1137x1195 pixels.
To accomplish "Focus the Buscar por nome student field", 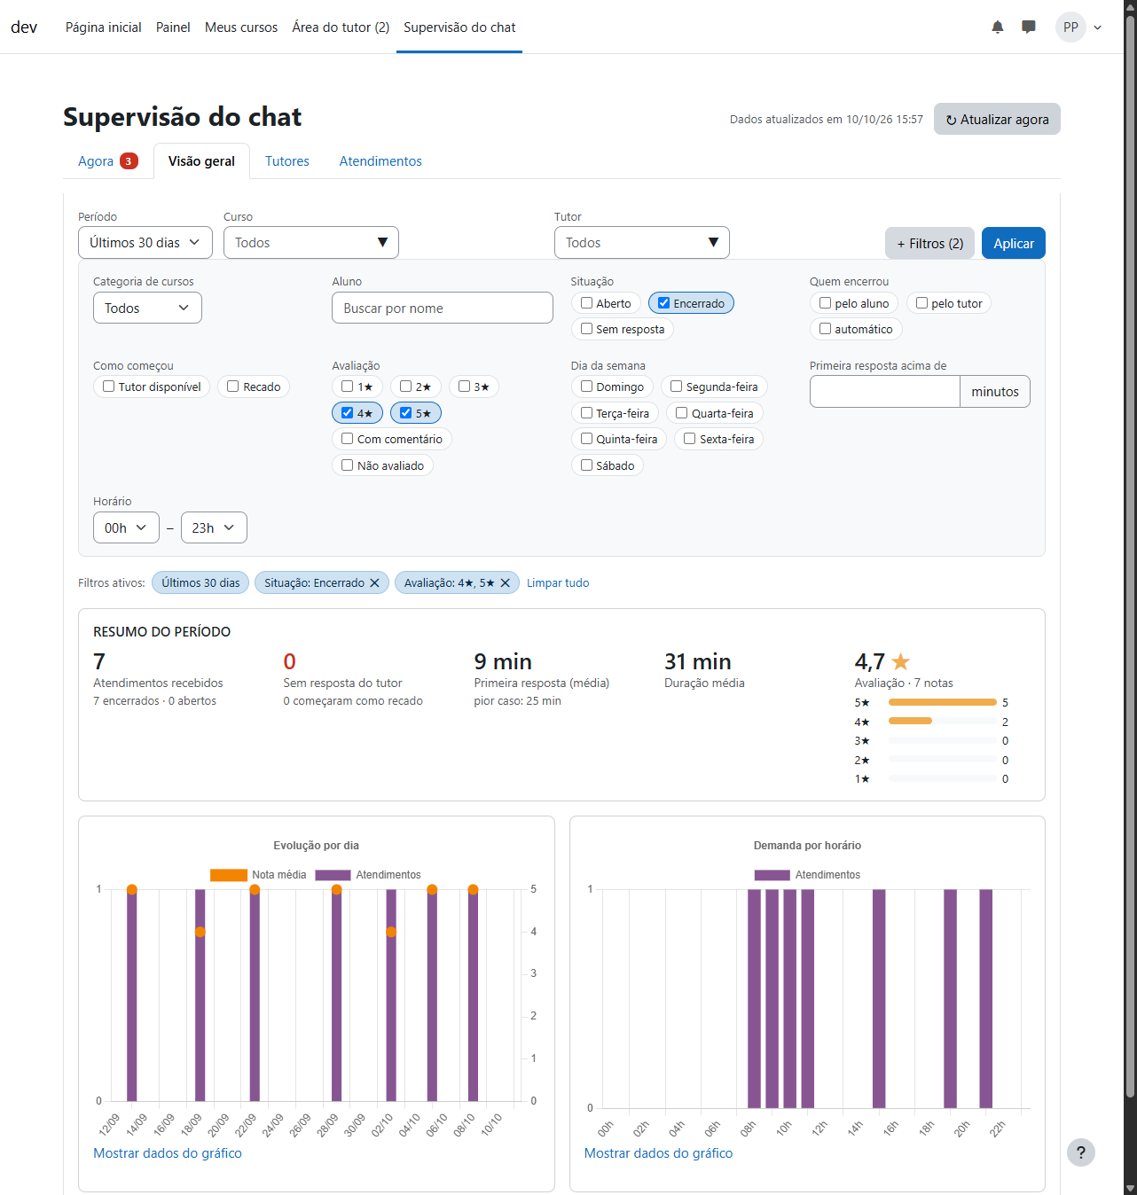I will [x=443, y=308].
